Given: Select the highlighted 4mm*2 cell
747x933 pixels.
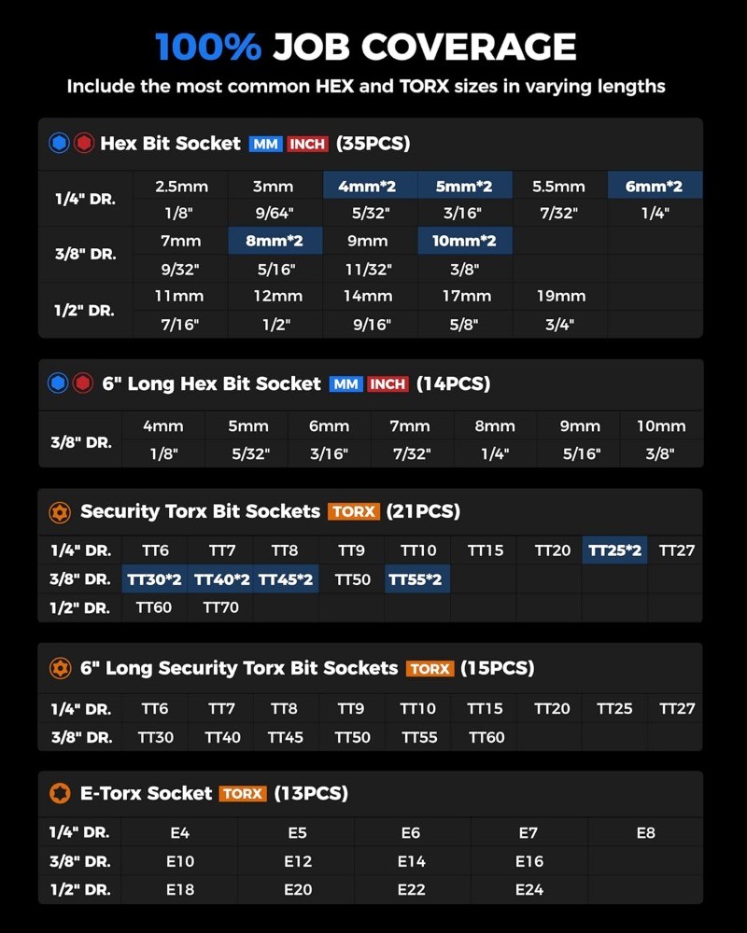Looking at the screenshot, I should tap(368, 187).
